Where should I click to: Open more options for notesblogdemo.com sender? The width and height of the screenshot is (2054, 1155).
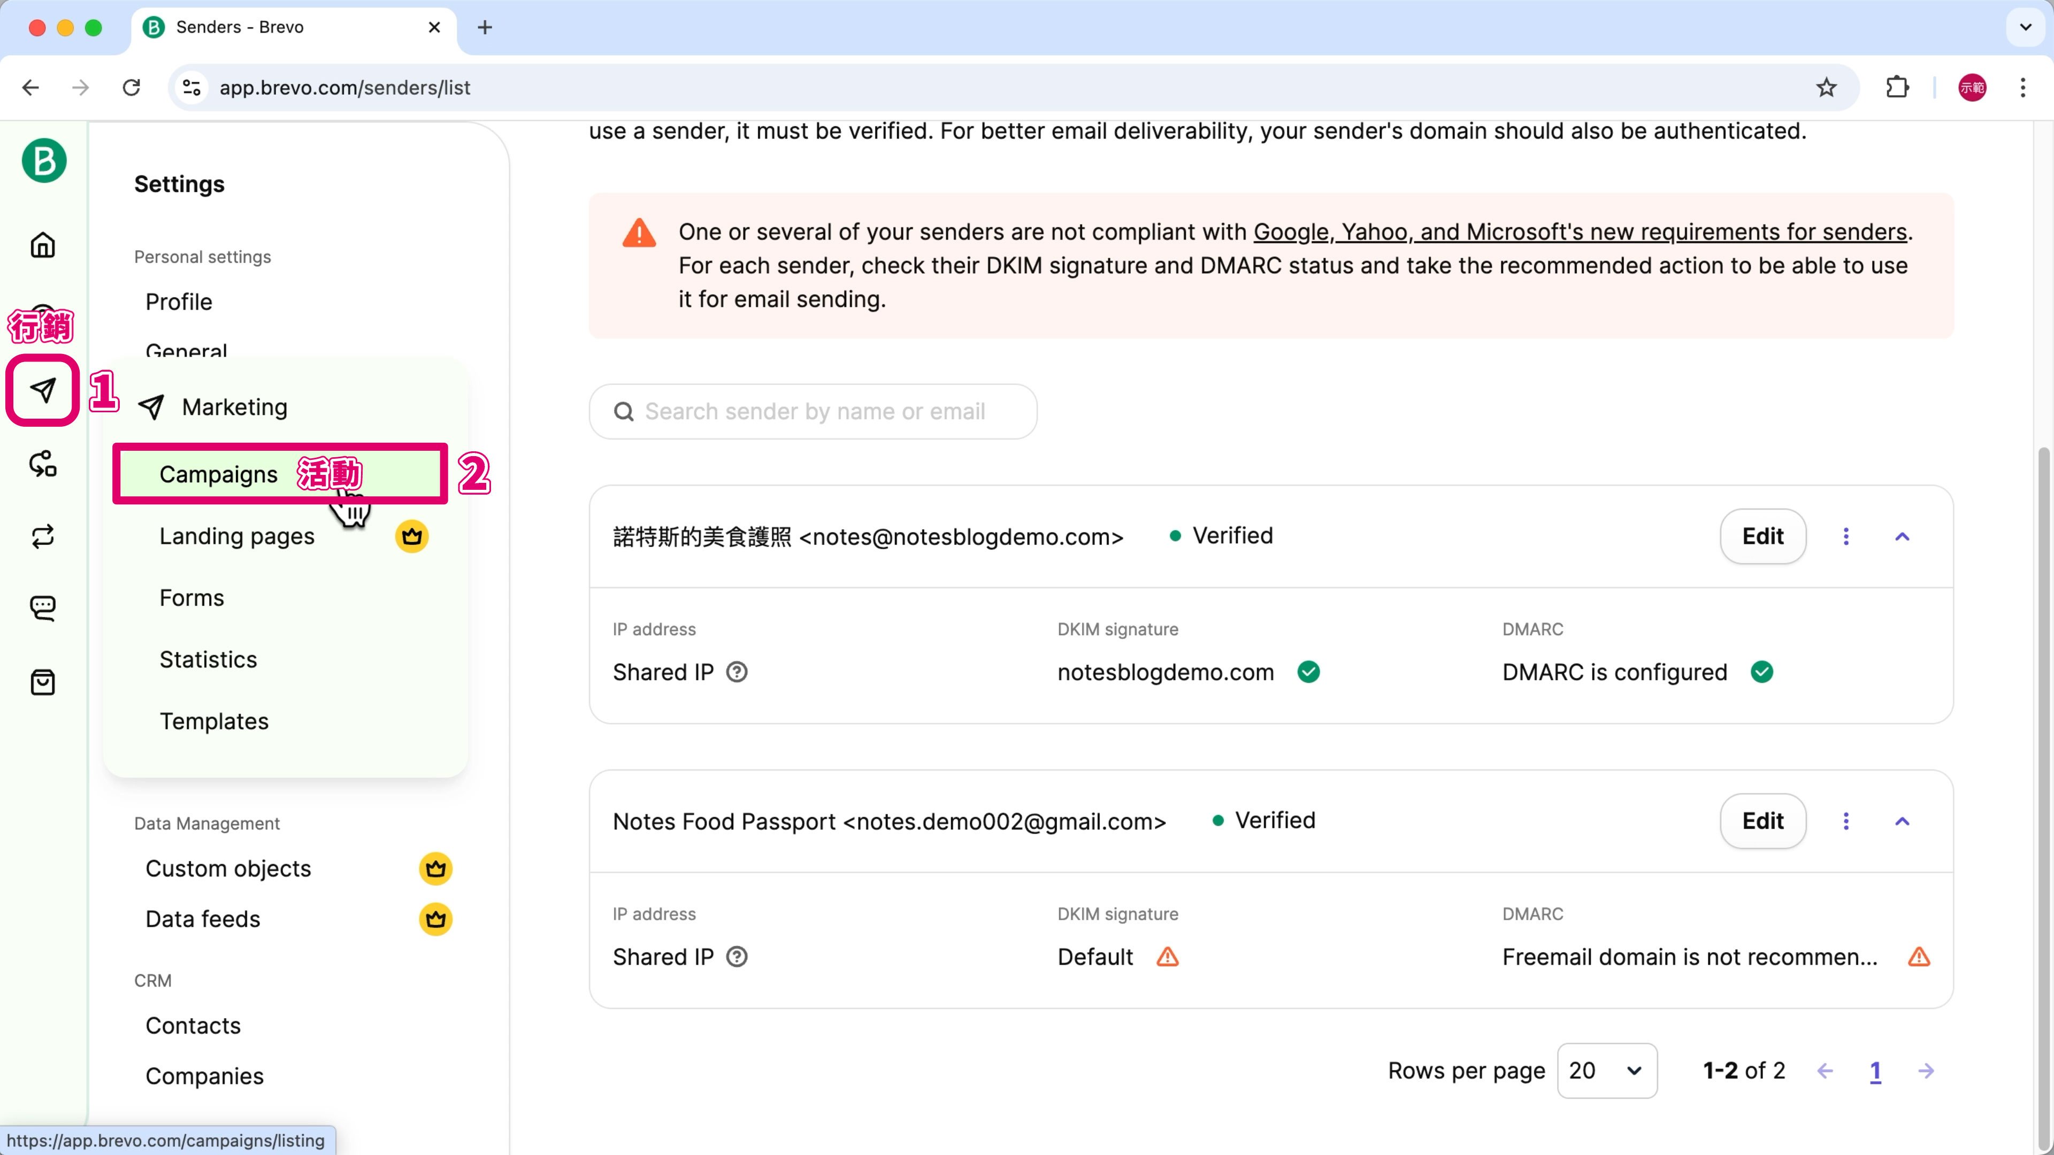click(1846, 536)
